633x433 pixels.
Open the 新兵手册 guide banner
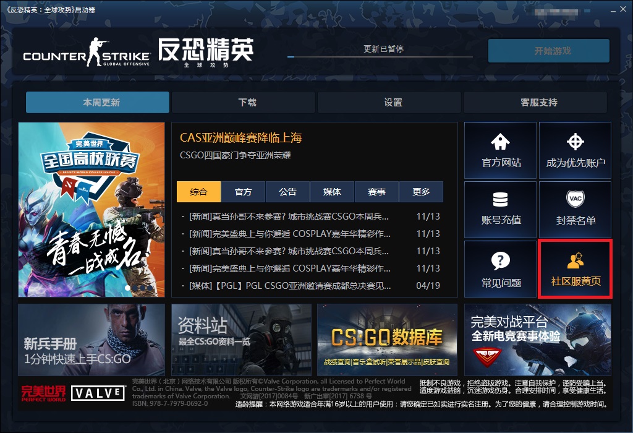coord(91,340)
